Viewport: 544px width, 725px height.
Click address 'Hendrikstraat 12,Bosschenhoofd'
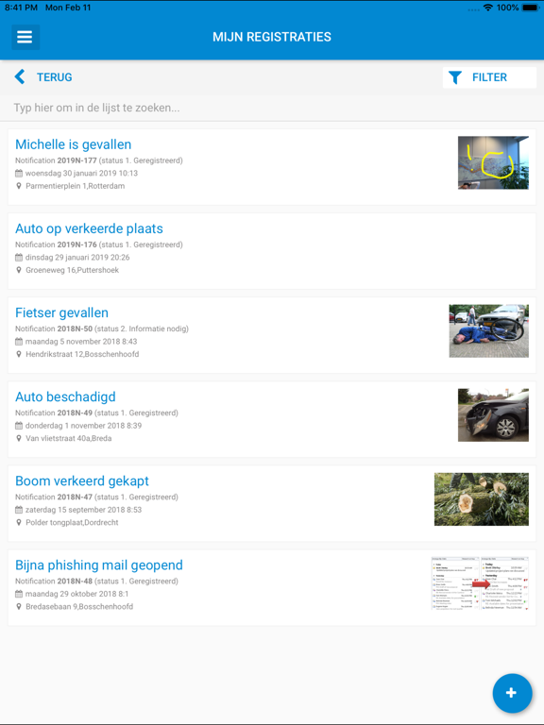tap(82, 354)
